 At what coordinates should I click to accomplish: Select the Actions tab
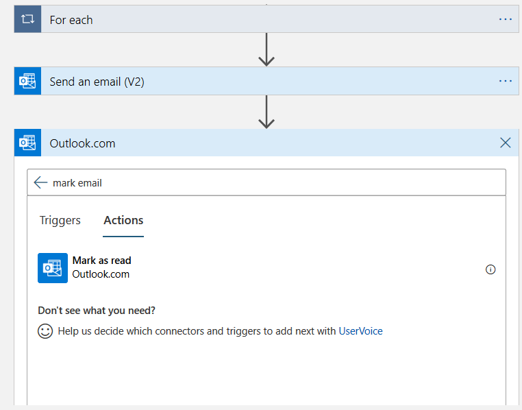(x=123, y=220)
